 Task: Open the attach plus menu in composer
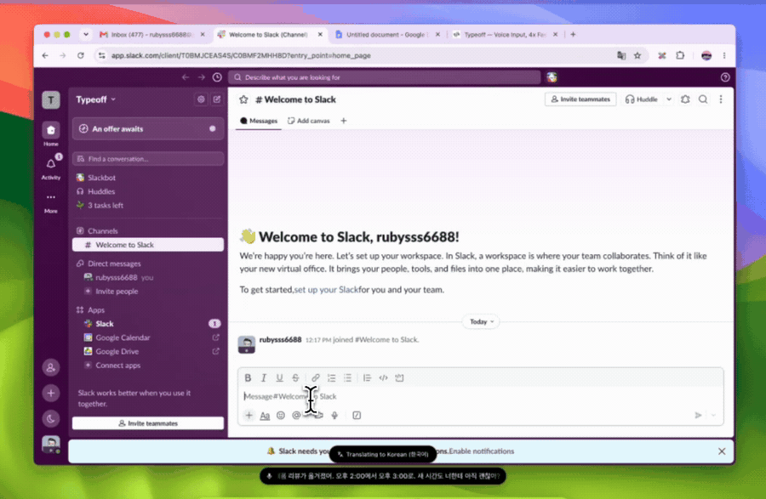coord(249,416)
